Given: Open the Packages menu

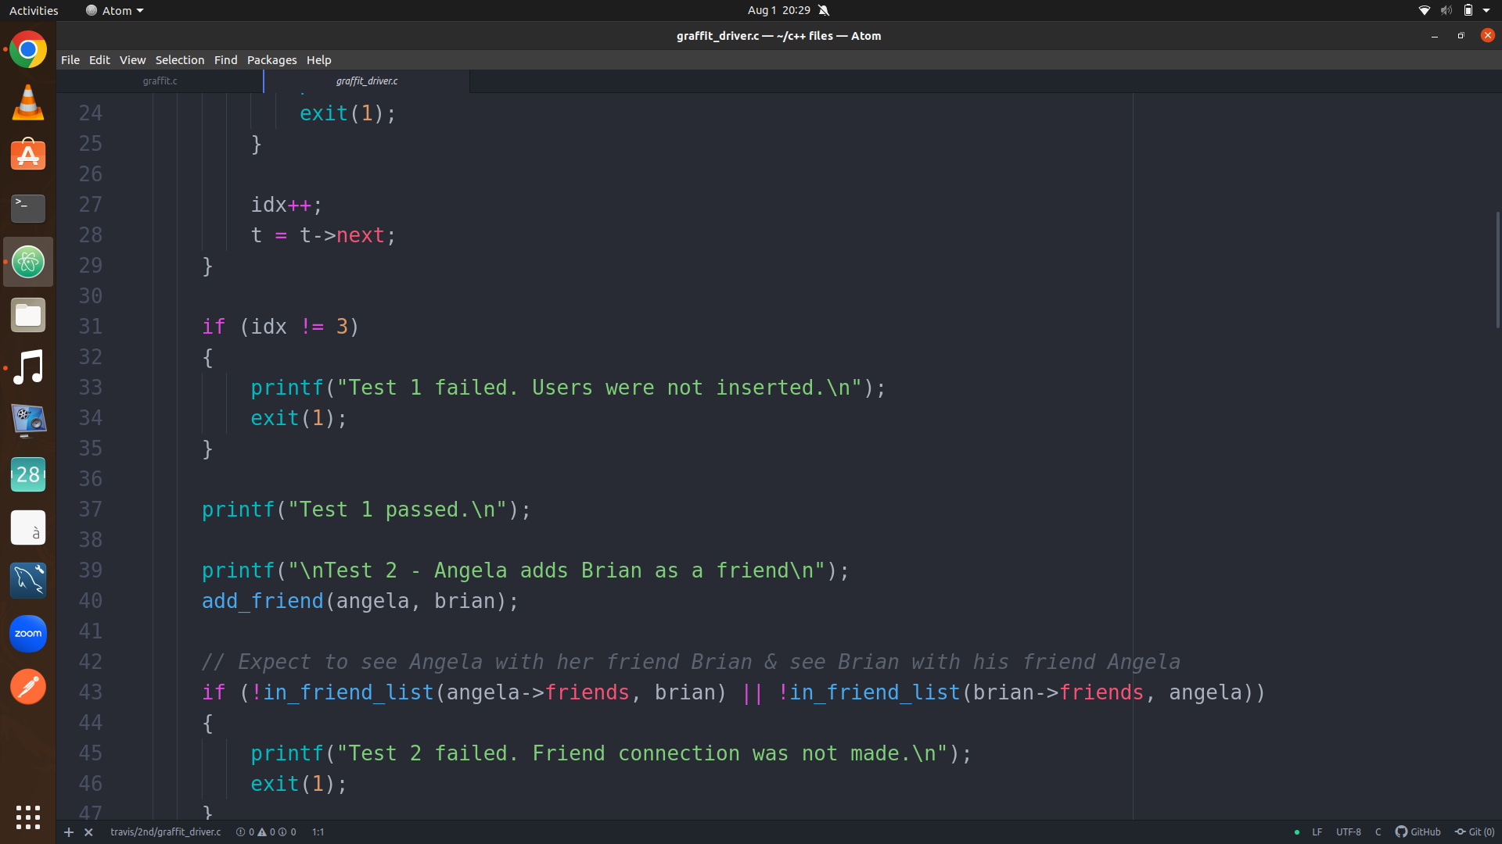Looking at the screenshot, I should coord(271,60).
